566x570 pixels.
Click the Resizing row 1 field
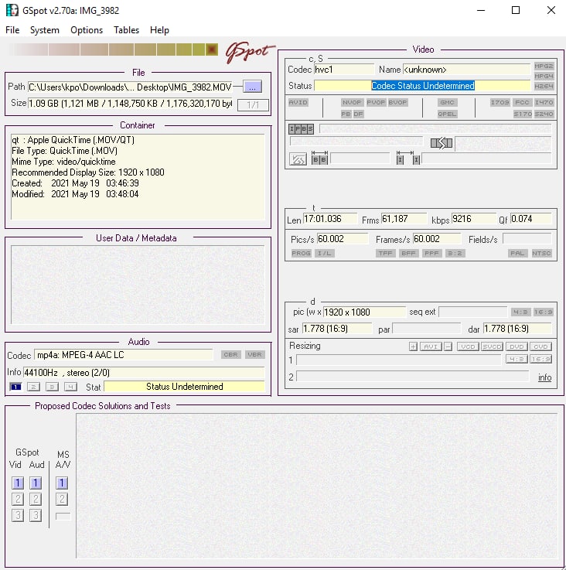coord(398,360)
